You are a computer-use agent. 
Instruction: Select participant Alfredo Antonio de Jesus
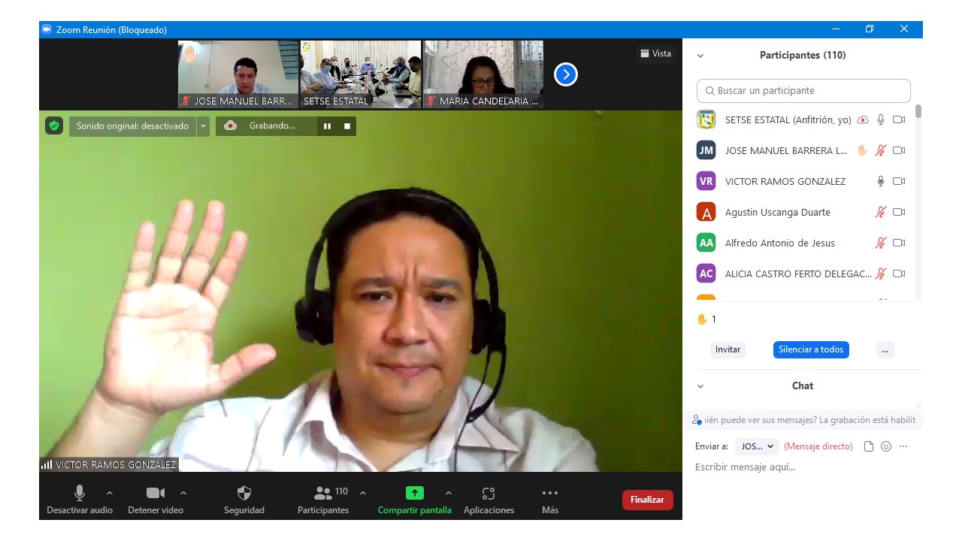780,243
